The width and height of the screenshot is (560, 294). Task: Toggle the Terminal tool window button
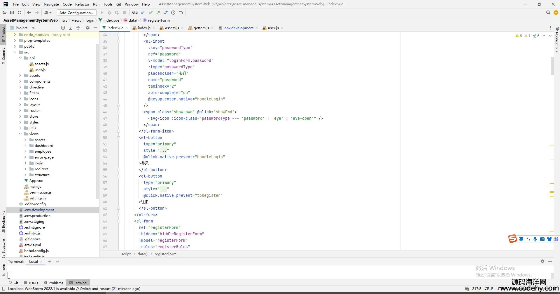78,283
